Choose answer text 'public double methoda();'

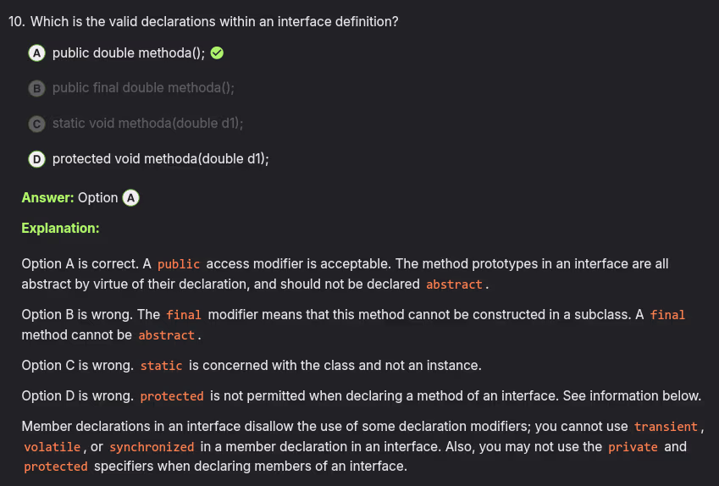129,53
